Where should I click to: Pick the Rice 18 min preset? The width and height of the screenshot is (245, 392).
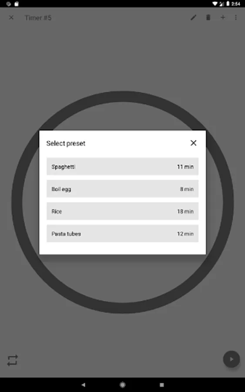122,211
